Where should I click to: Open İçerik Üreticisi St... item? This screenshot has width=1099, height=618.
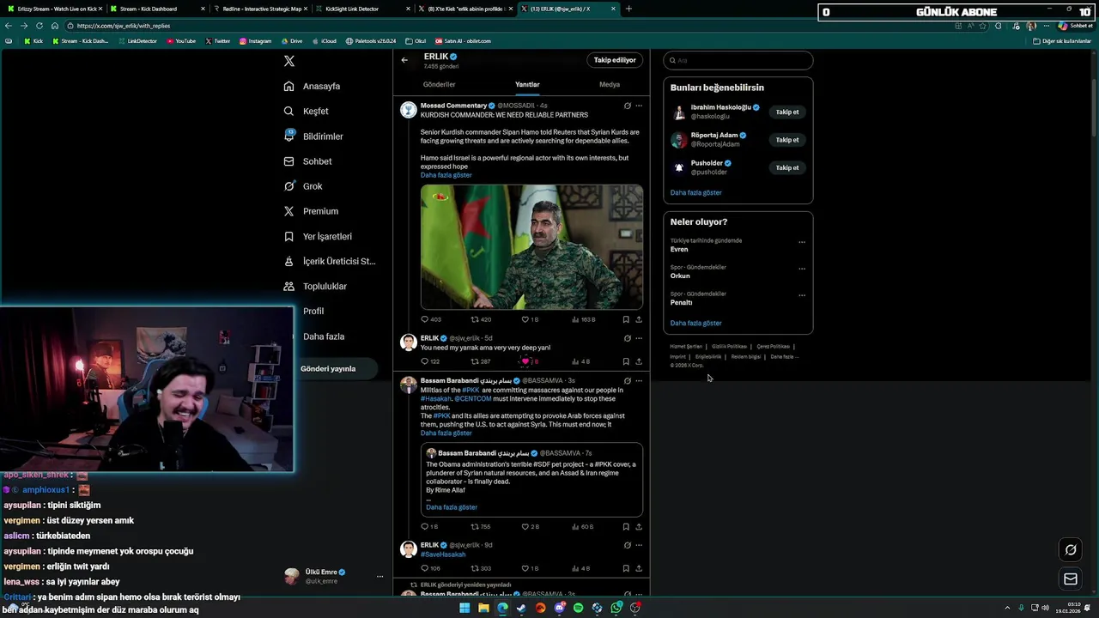[330, 261]
